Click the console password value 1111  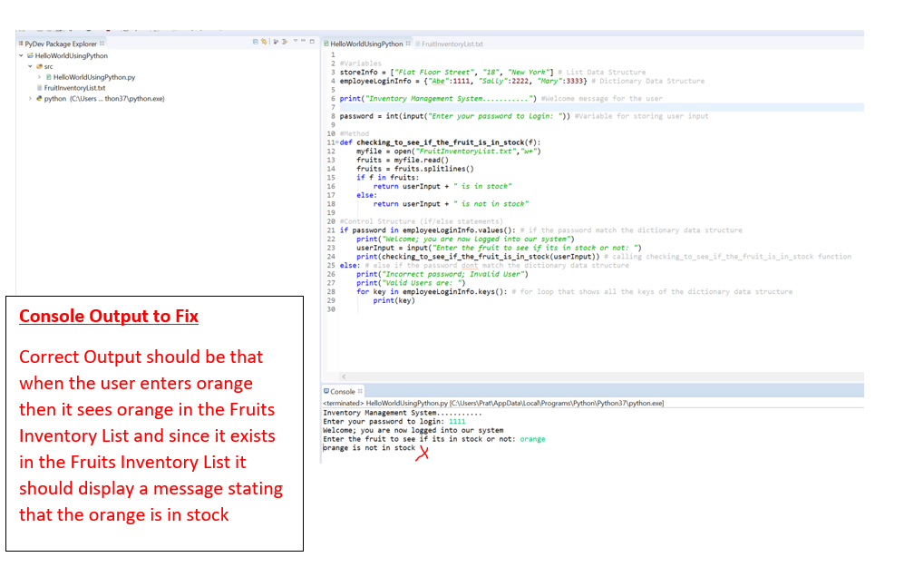click(457, 422)
